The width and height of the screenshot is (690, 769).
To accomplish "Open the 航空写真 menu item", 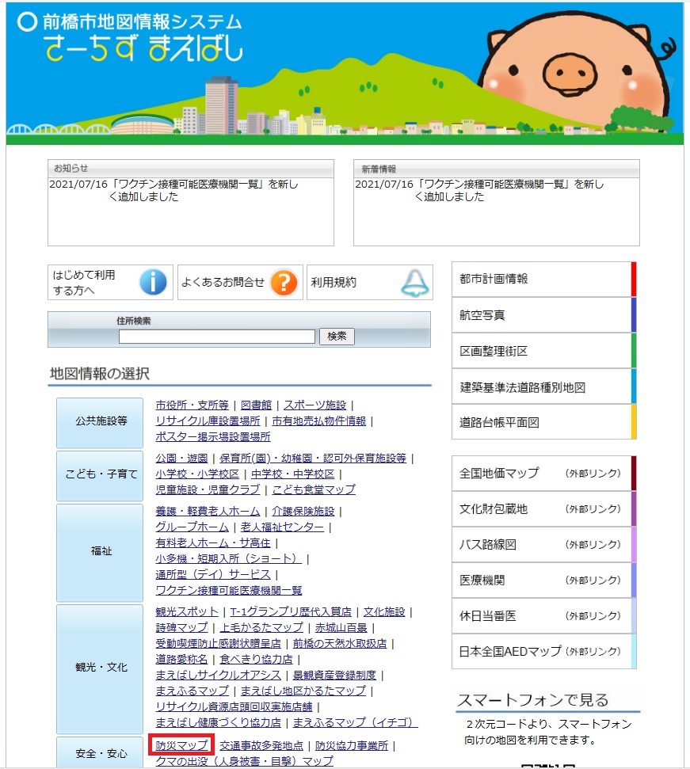I will pyautogui.click(x=543, y=315).
